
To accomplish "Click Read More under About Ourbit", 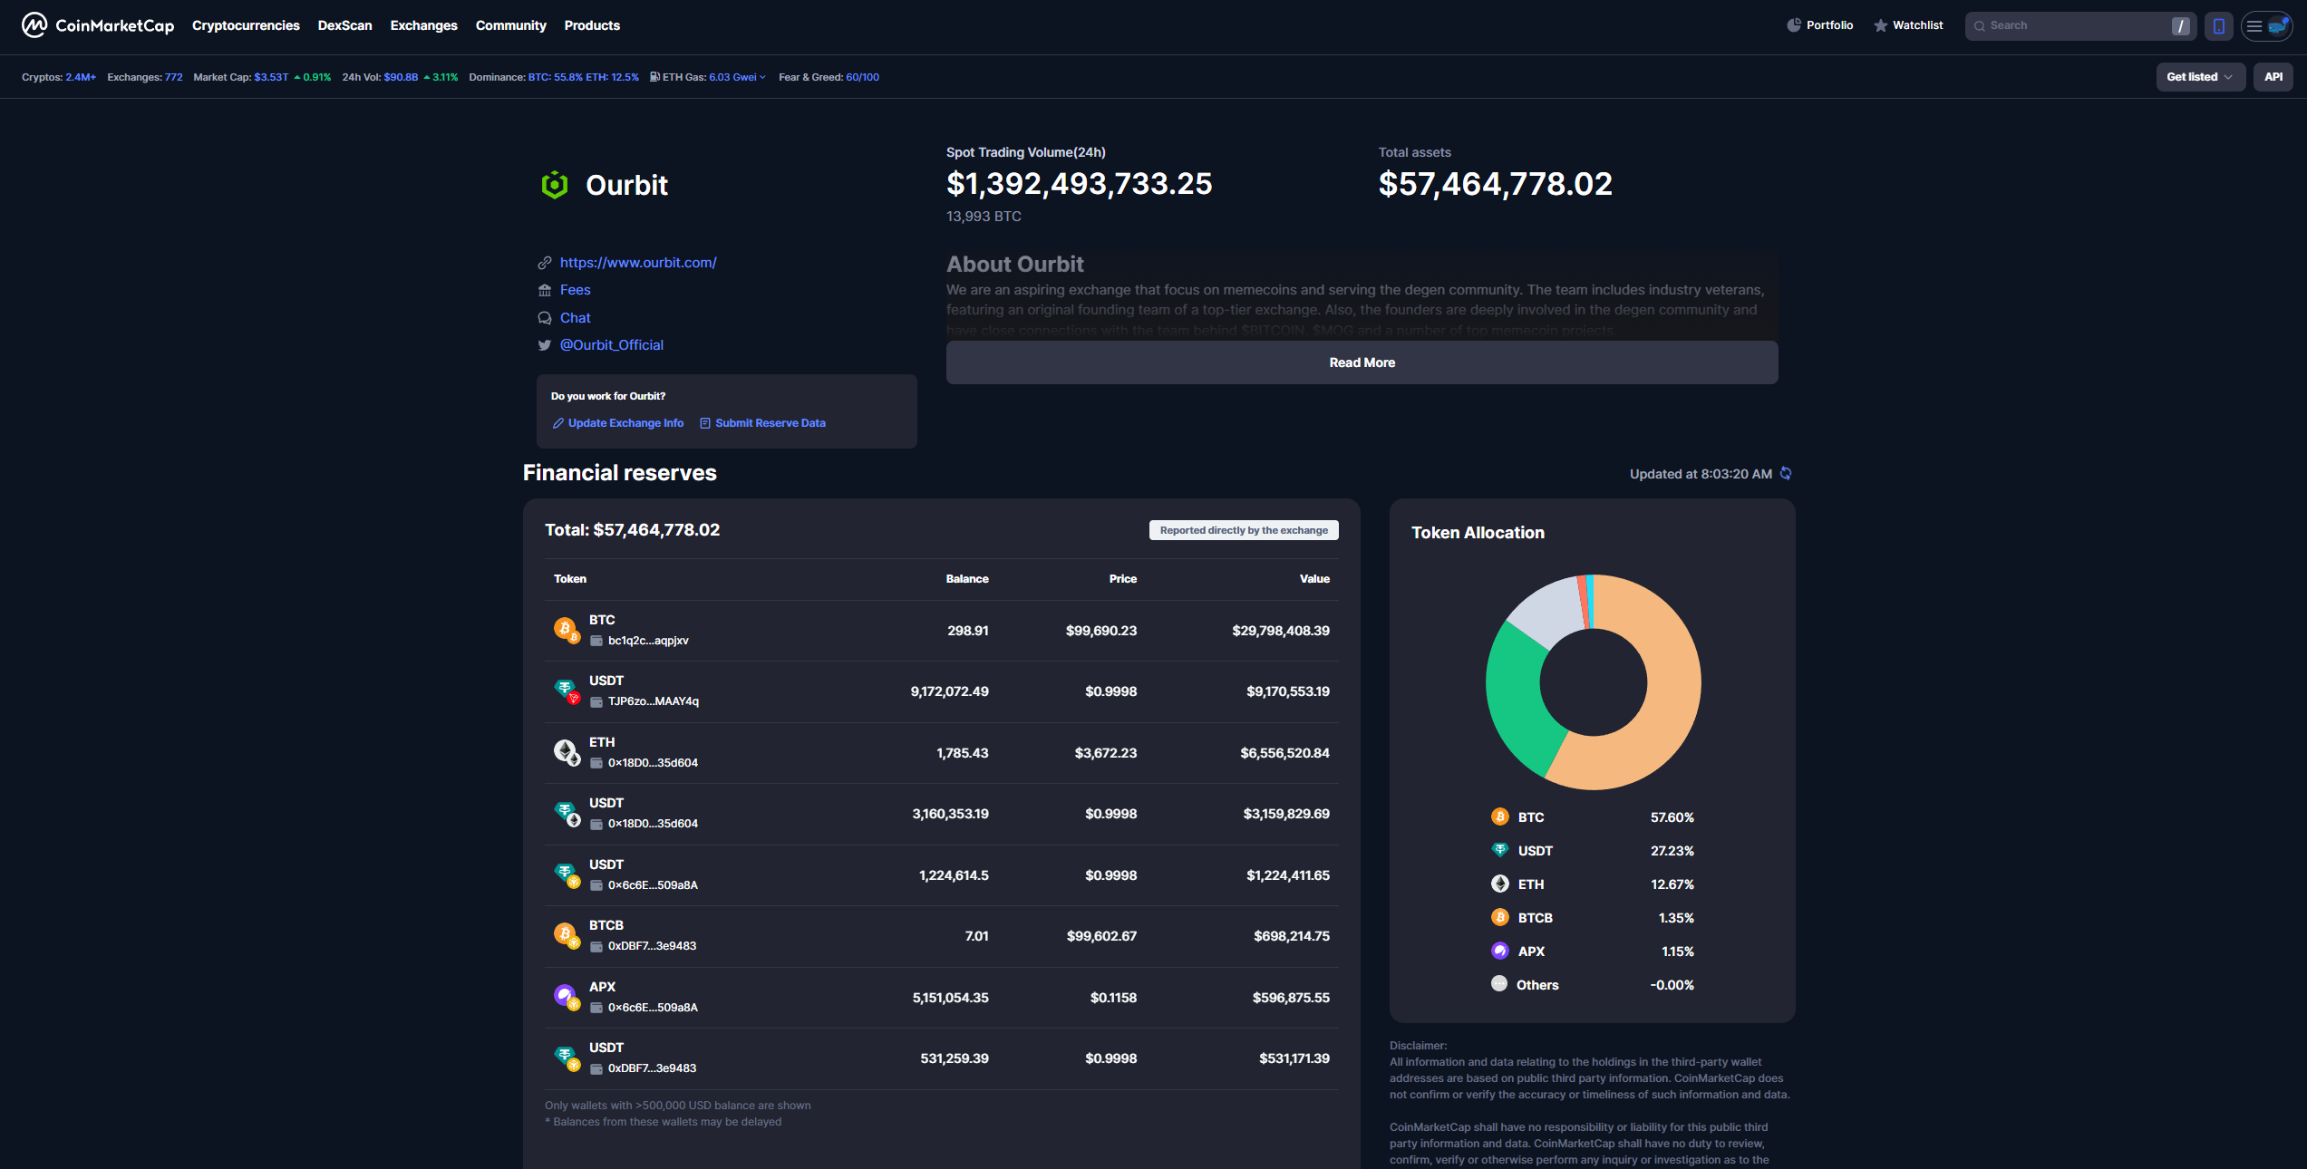I will [x=1362, y=362].
